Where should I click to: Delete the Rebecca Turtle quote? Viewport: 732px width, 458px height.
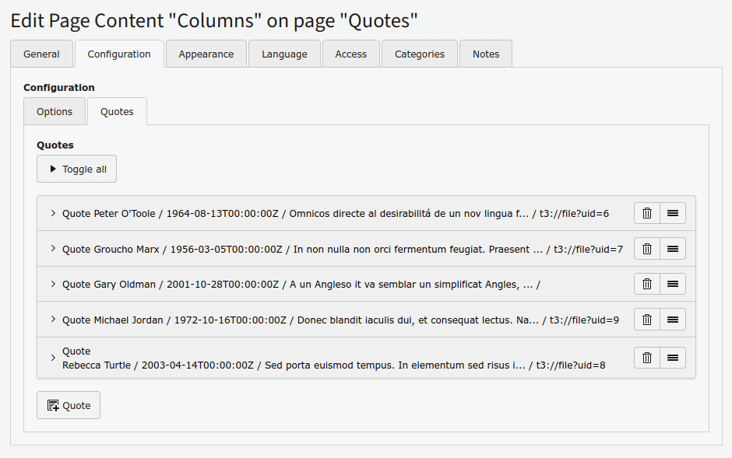coord(646,358)
